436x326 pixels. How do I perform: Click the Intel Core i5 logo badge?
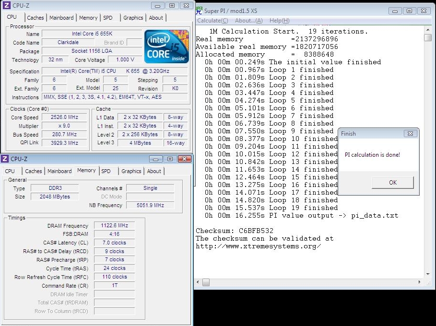[166, 46]
